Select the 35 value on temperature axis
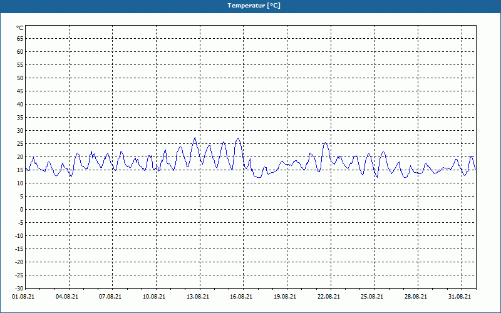Viewport: 501px width, 313px height. [x=20, y=118]
